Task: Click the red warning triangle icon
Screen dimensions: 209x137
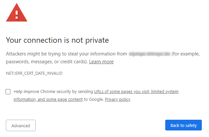Action: [17, 12]
